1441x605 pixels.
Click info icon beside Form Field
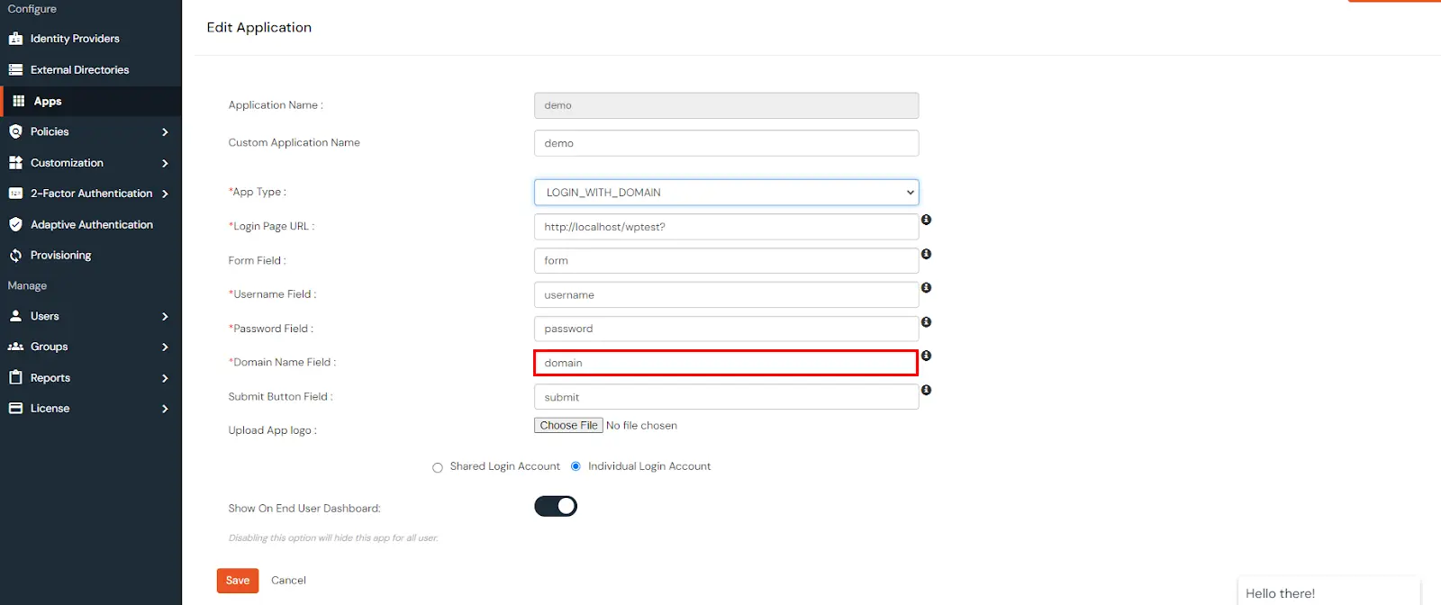point(926,254)
